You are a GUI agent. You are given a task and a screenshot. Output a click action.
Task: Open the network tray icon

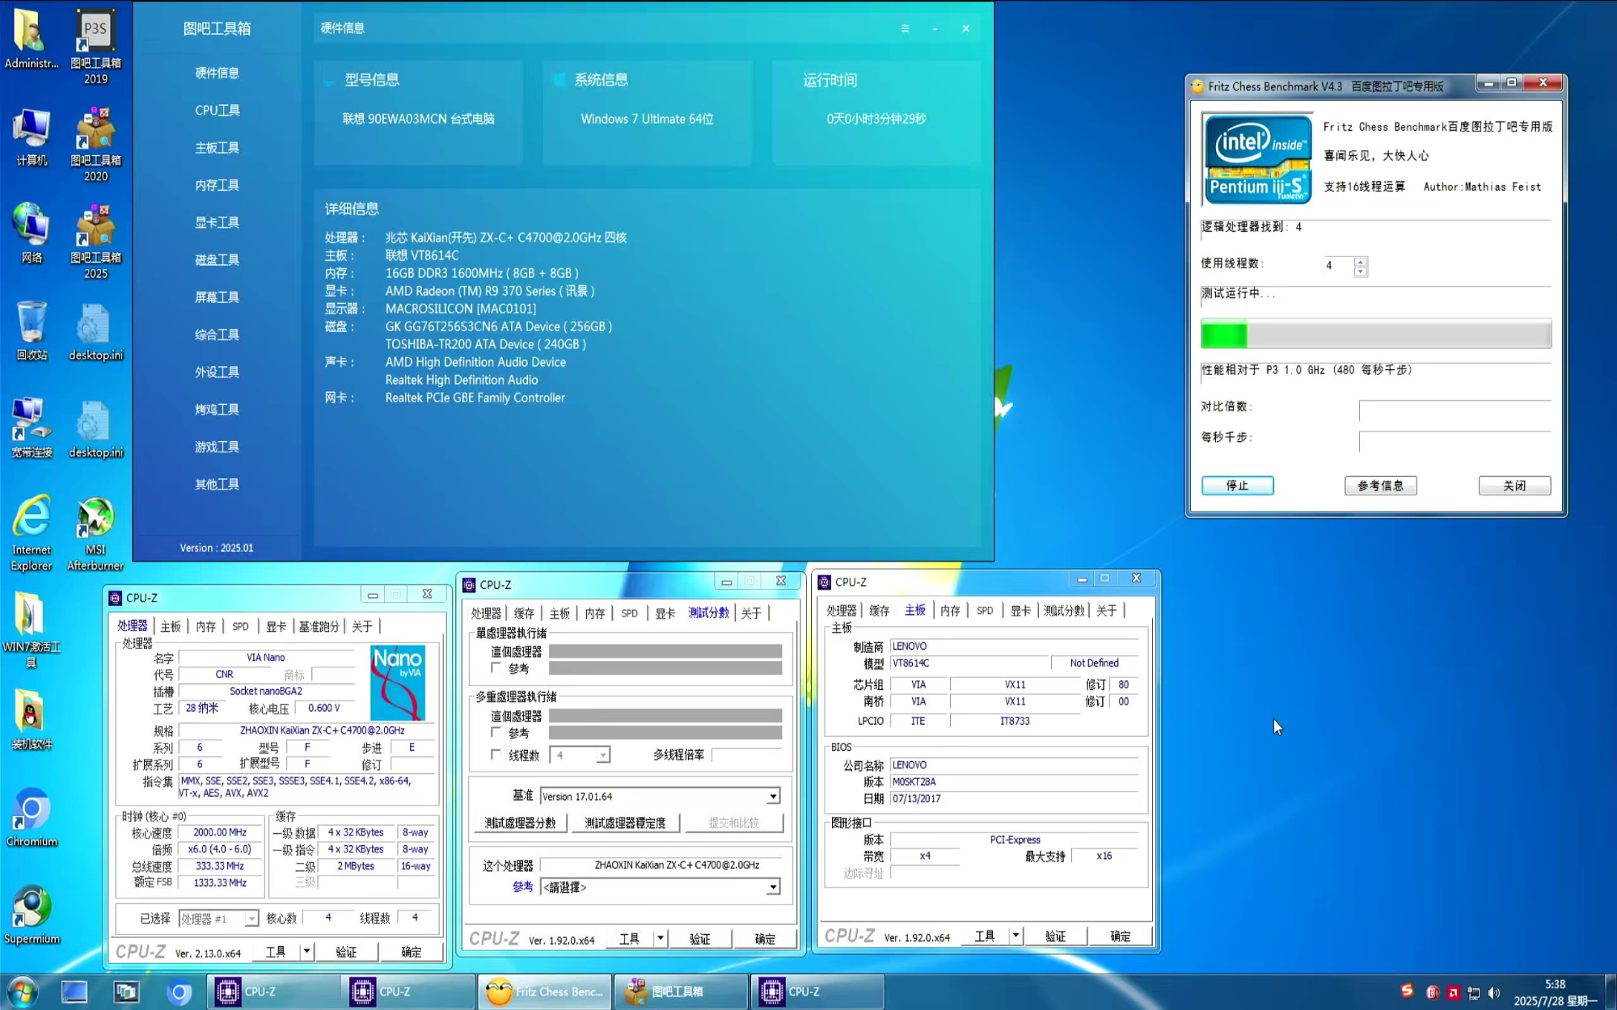click(1473, 993)
